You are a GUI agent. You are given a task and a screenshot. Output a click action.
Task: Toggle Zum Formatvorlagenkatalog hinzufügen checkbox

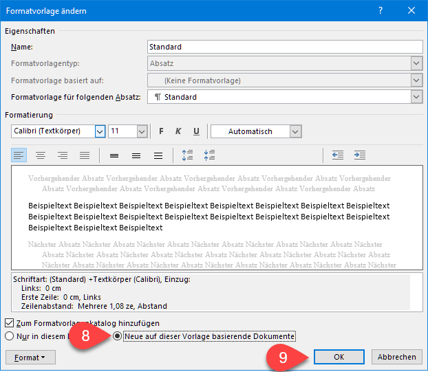pos(9,323)
